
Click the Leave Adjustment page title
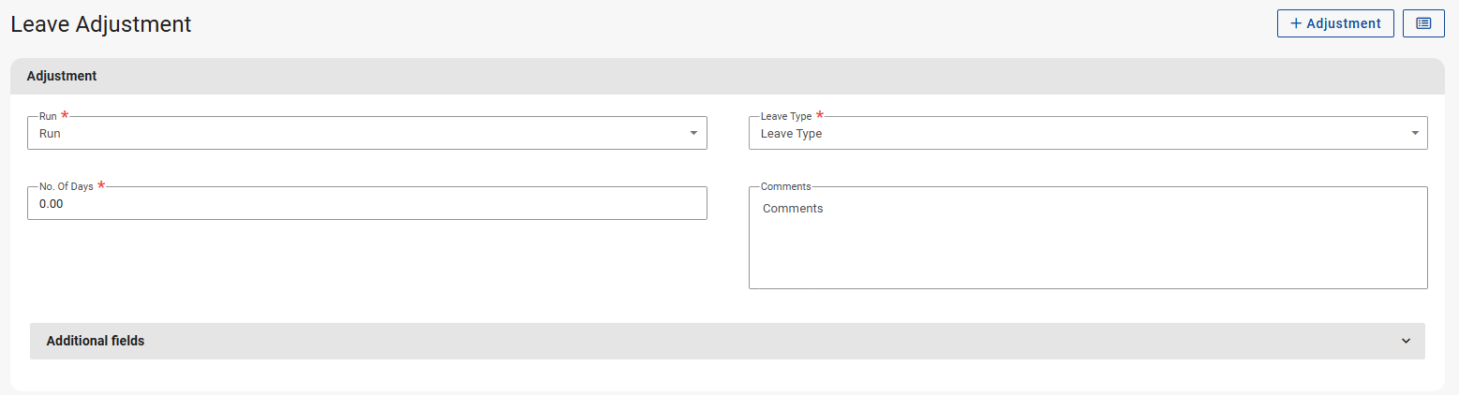click(101, 24)
